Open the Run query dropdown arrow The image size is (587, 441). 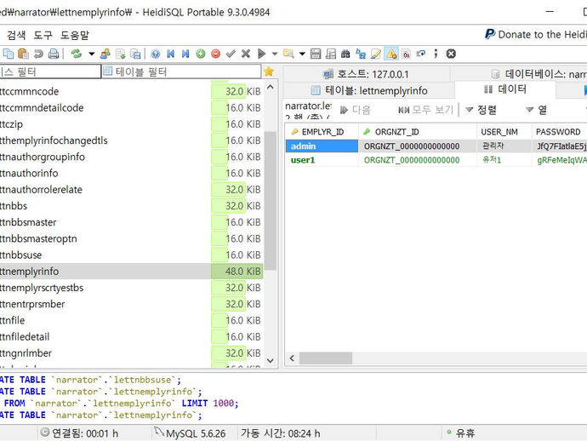275,54
